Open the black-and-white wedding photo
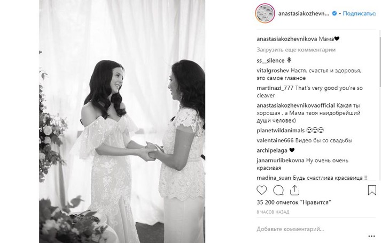381x243 pixels. click(x=122, y=122)
